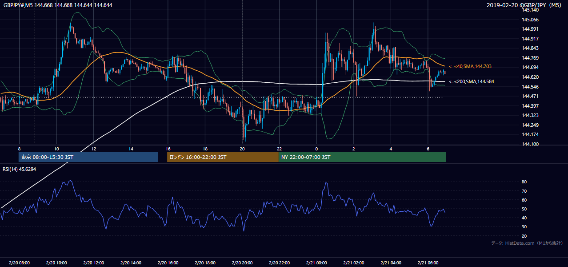The height and width of the screenshot is (267, 568).
Task: Click price axis value 144.100
Action: tap(530, 144)
